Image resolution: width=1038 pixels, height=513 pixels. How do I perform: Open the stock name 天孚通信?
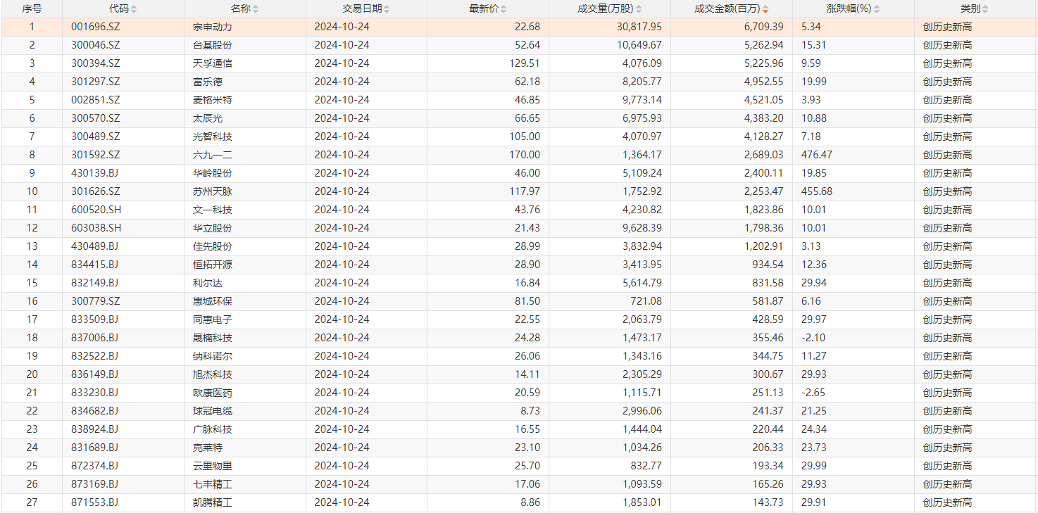pos(213,63)
